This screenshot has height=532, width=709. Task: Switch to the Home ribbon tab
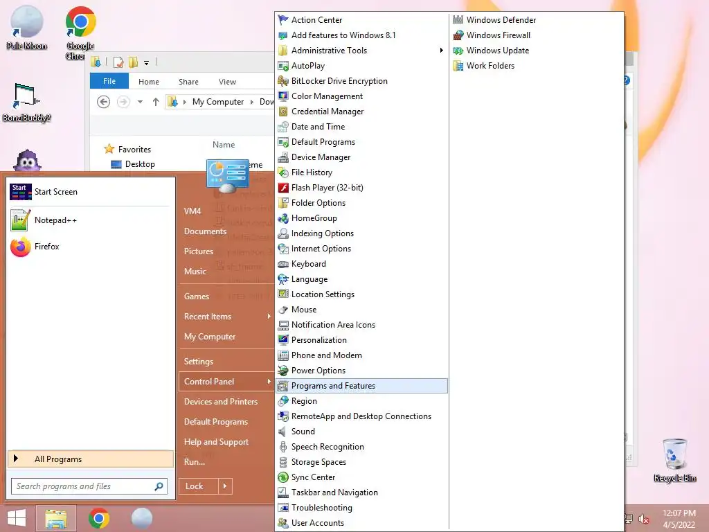point(149,82)
